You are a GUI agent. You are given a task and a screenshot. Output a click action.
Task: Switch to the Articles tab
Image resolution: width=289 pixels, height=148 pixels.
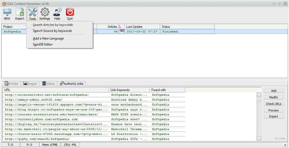(x=11, y=84)
